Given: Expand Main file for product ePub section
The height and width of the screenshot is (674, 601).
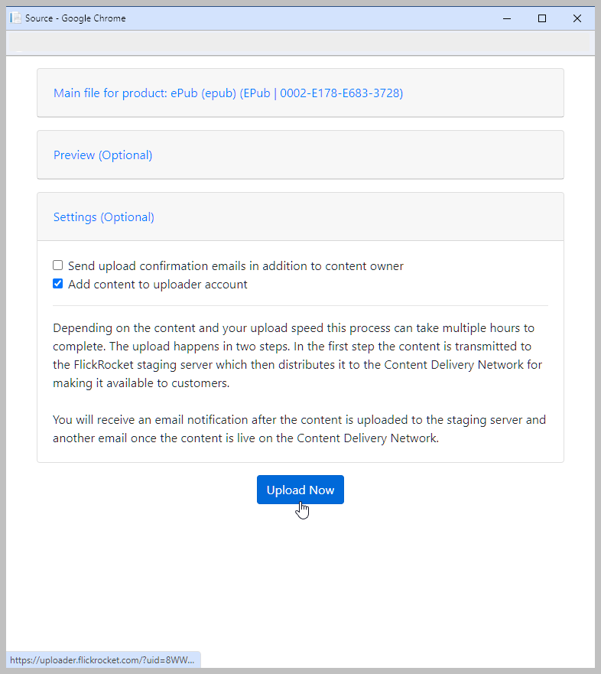Looking at the screenshot, I should point(228,93).
